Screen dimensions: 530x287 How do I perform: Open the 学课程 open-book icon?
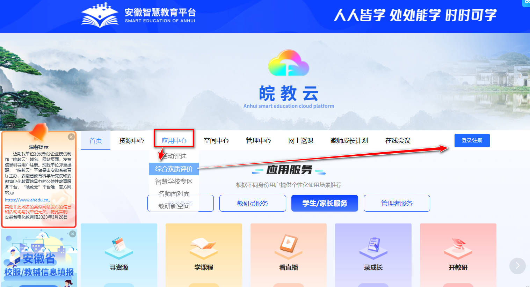[x=204, y=246]
